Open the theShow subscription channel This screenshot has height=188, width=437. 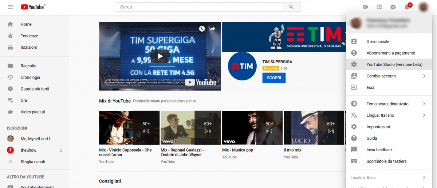[x=28, y=150]
